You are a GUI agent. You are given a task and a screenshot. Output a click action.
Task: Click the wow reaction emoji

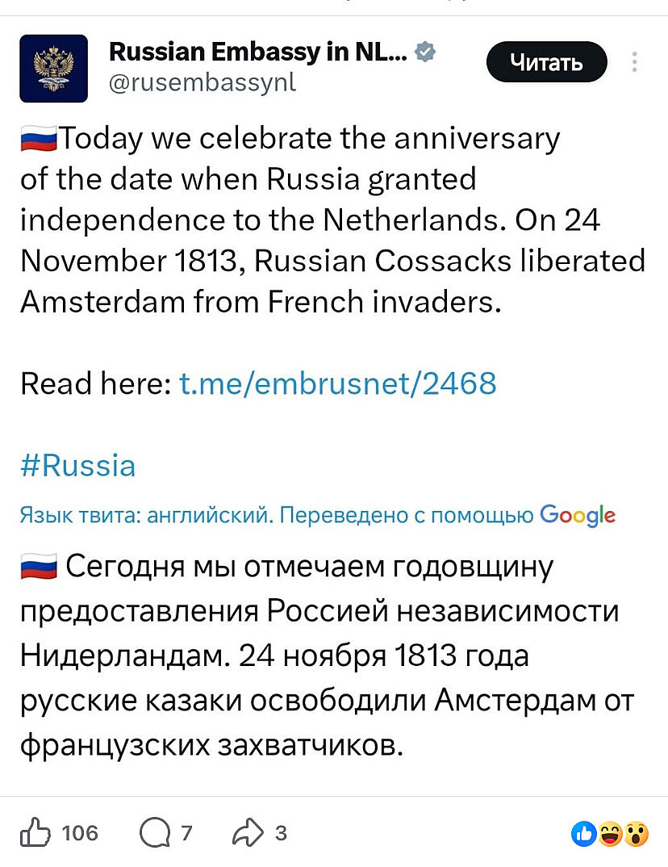pos(637,834)
